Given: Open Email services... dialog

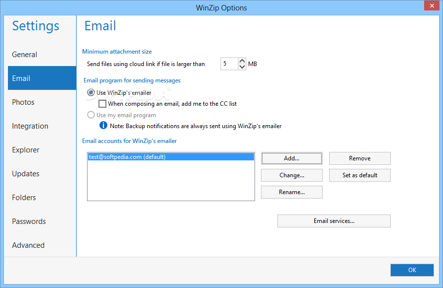Looking at the screenshot, I should click(x=334, y=221).
